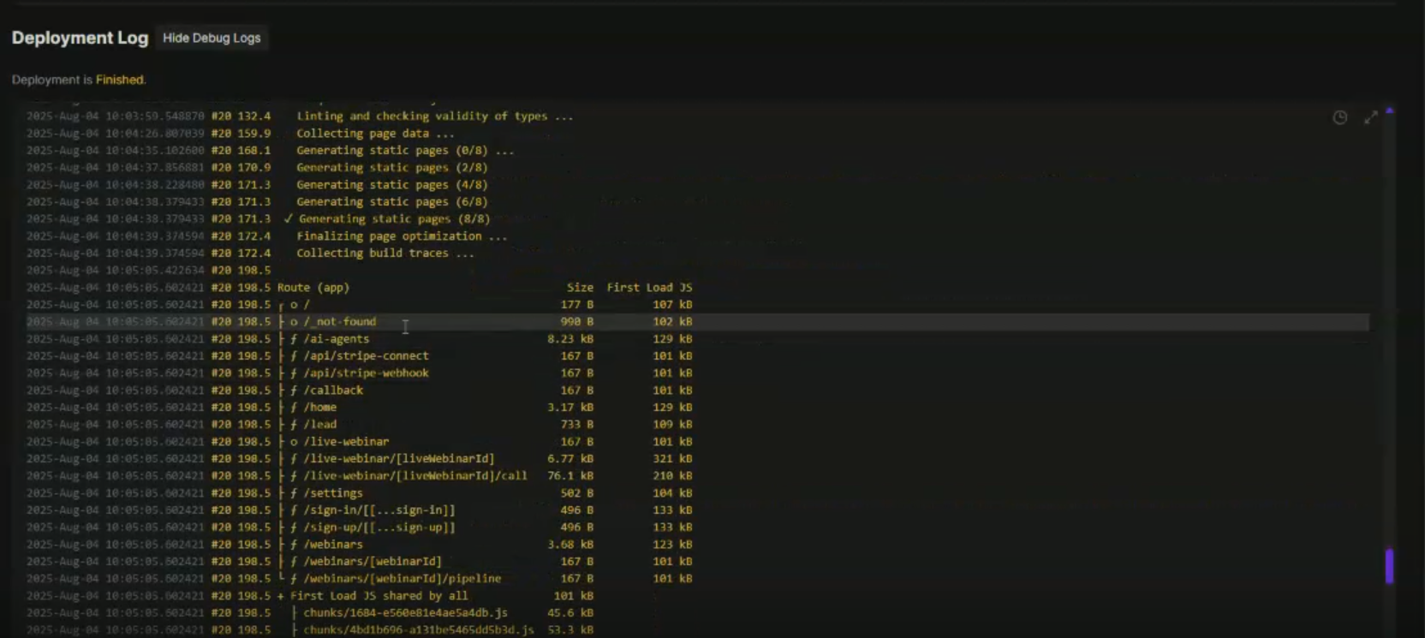This screenshot has width=1425, height=638.
Task: Select the /ai-agents route log line
Action: coord(336,339)
